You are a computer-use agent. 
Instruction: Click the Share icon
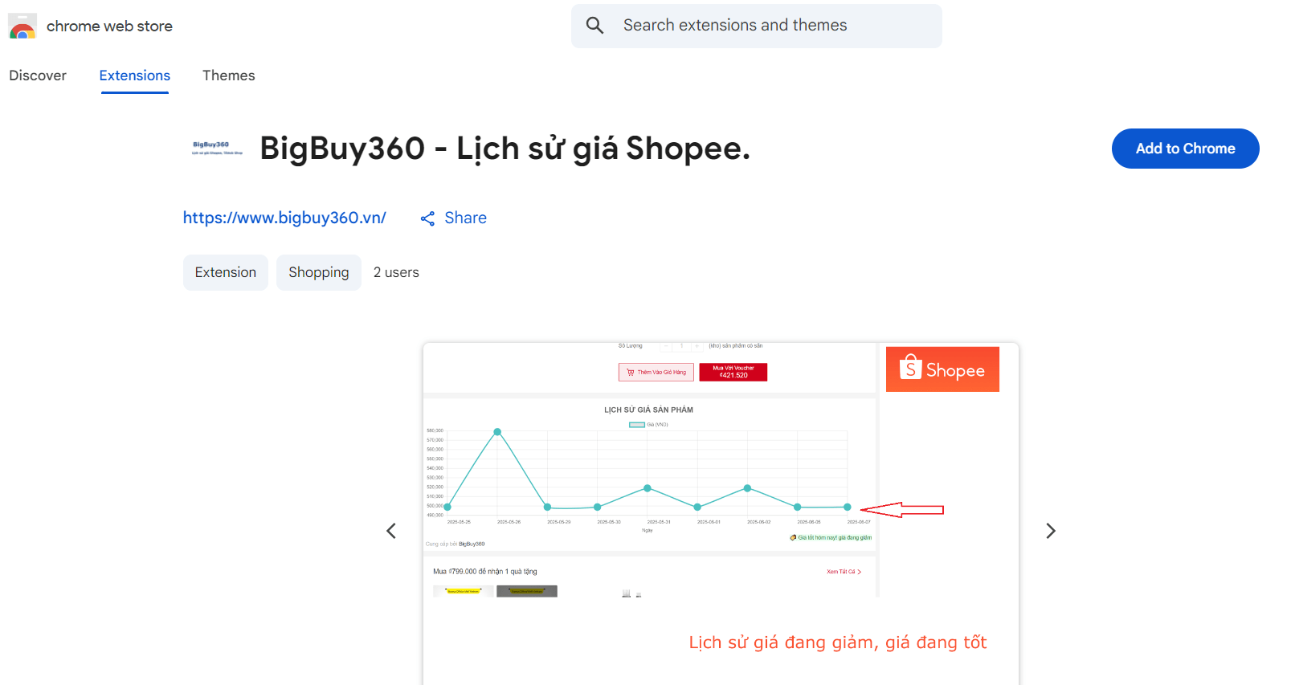coord(427,218)
